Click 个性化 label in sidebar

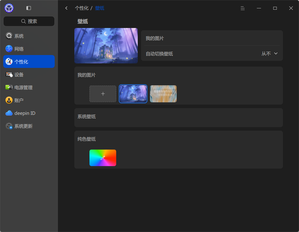coord(21,62)
